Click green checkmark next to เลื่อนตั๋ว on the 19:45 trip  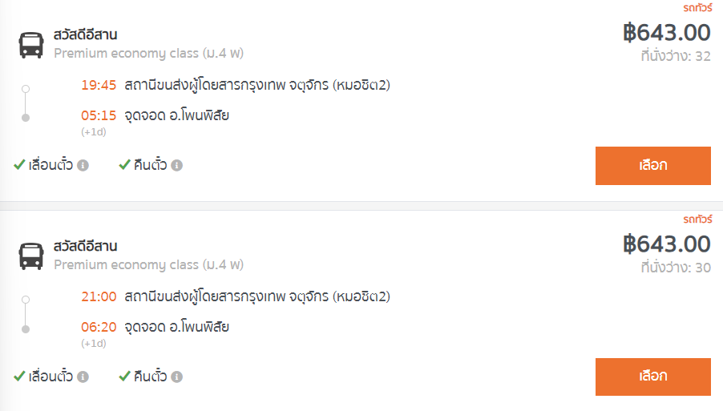tap(19, 164)
